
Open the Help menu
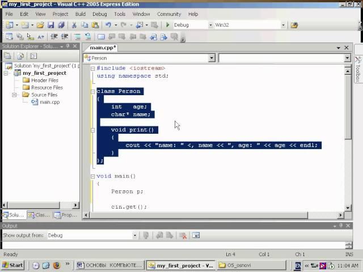pos(193,14)
